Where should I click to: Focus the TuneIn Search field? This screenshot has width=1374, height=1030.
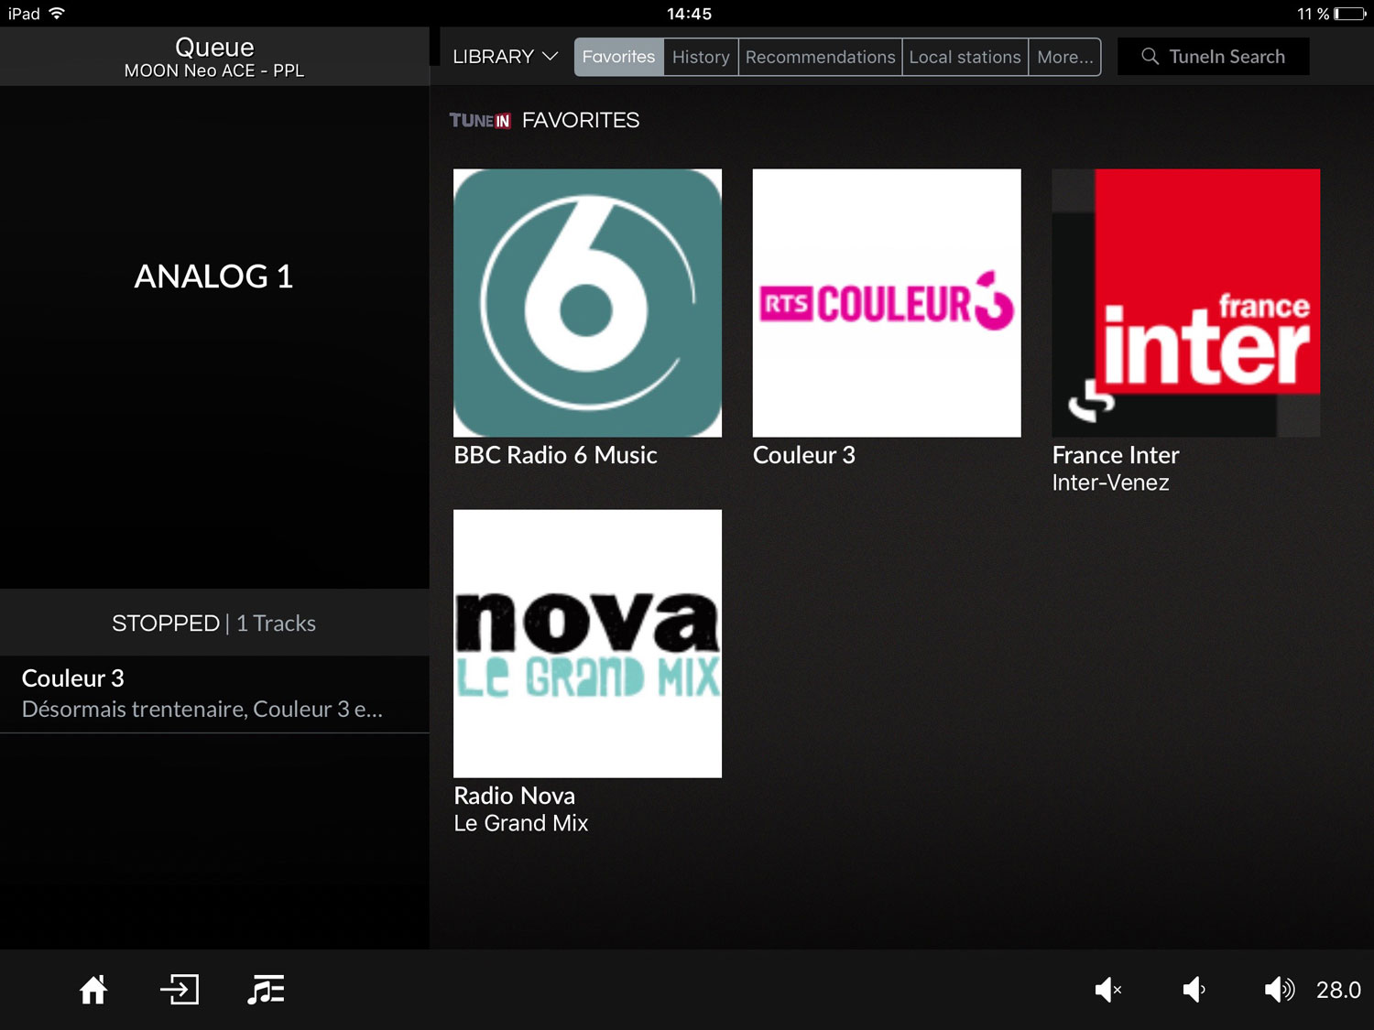tap(1213, 57)
